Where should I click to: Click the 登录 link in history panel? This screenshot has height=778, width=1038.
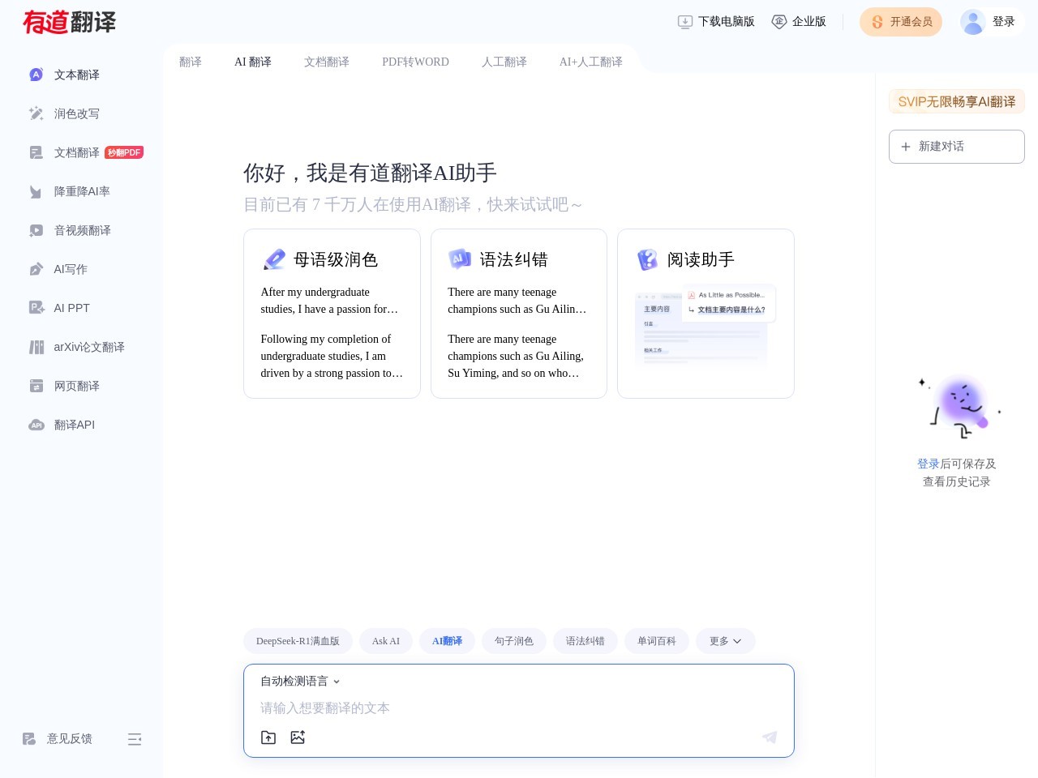(x=928, y=464)
